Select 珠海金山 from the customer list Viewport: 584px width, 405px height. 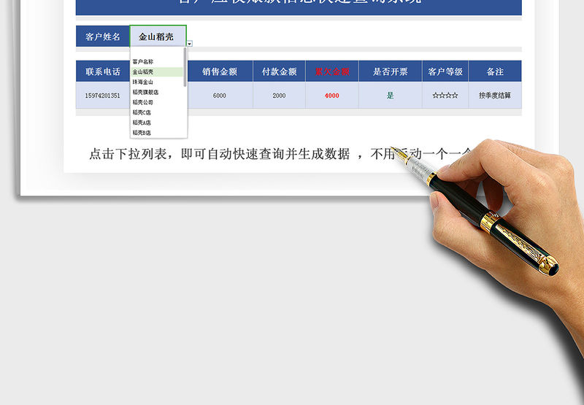(x=143, y=82)
